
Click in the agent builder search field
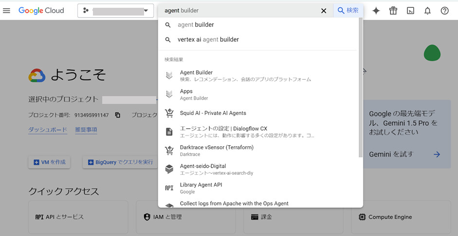pyautogui.click(x=238, y=11)
